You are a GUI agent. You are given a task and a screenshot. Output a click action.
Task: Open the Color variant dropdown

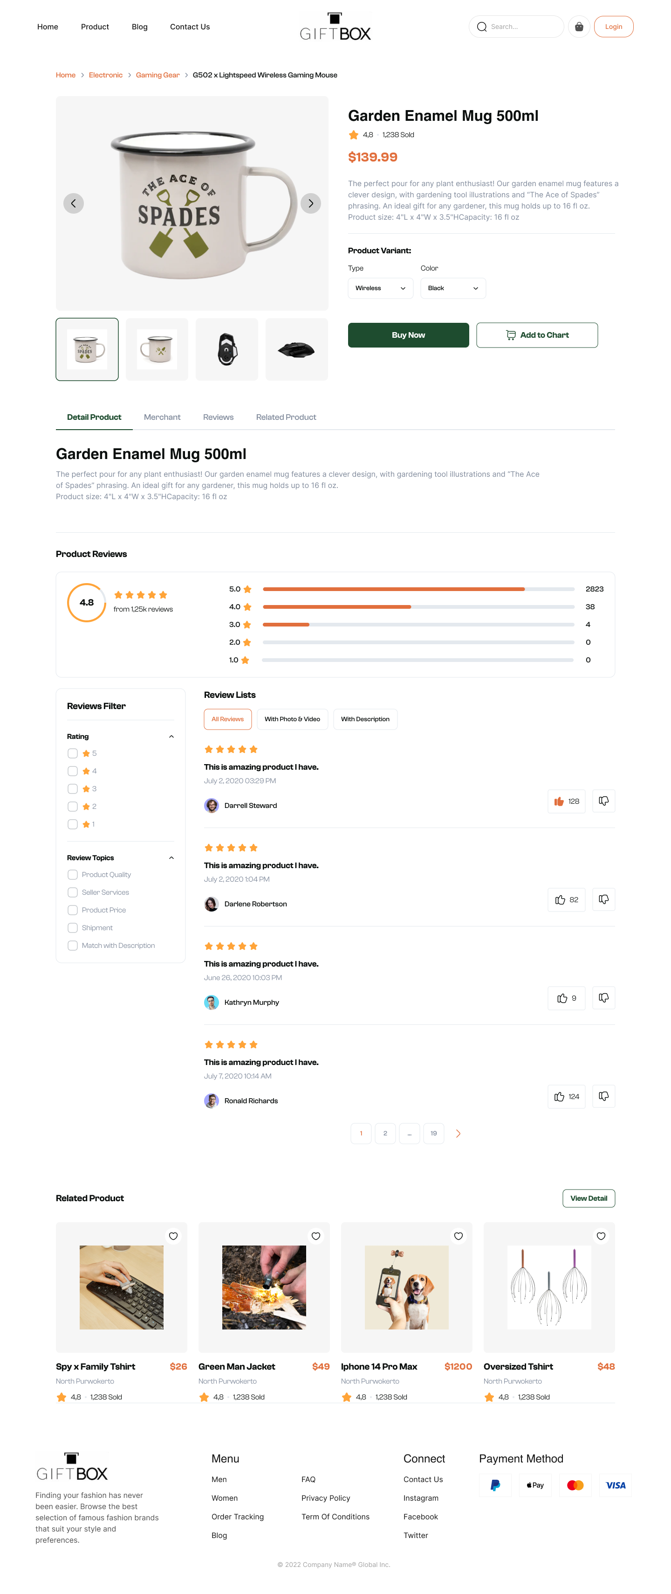coord(452,288)
